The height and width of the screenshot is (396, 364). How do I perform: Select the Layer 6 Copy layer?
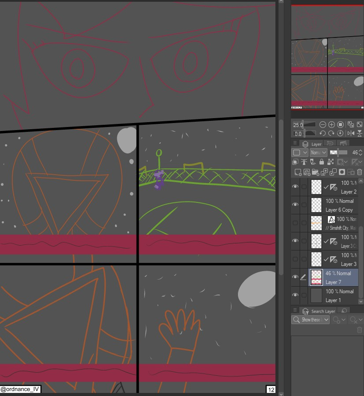[338, 205]
